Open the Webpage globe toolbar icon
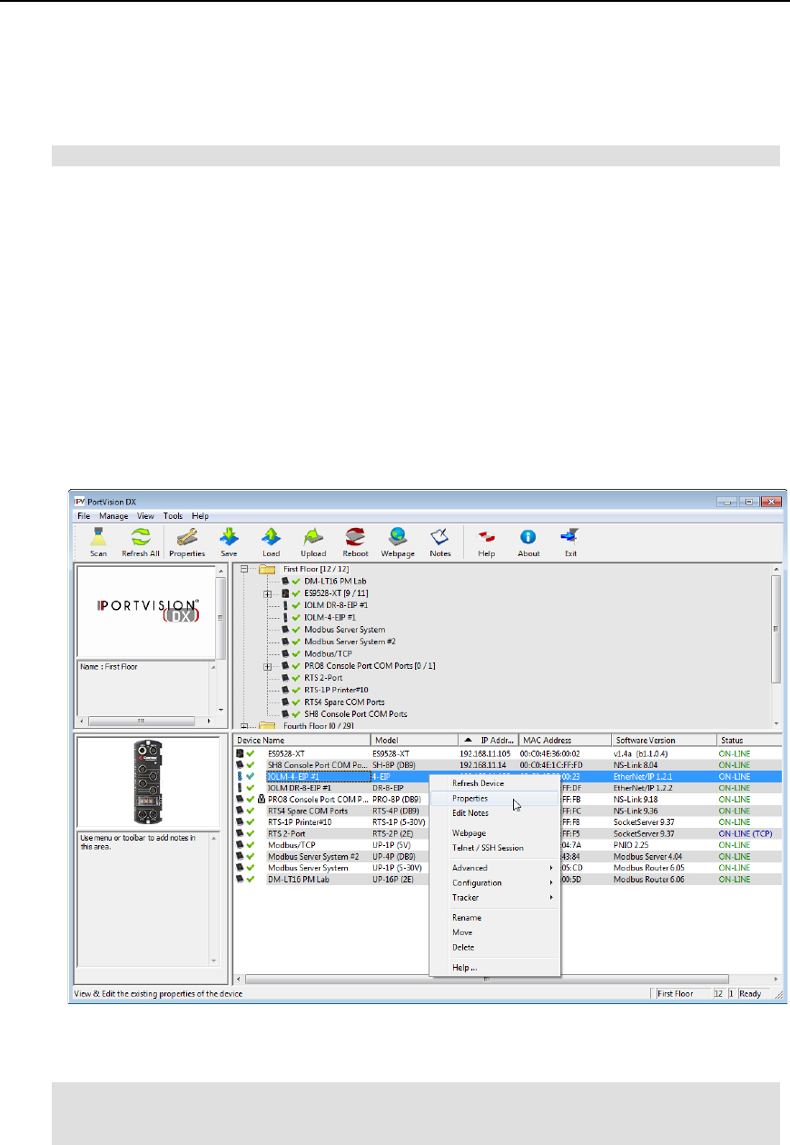The height and width of the screenshot is (1145, 790). click(398, 543)
